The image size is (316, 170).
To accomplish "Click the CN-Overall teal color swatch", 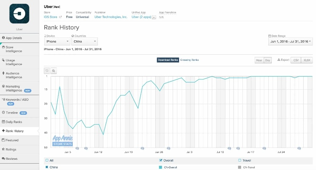I will click(160, 167).
